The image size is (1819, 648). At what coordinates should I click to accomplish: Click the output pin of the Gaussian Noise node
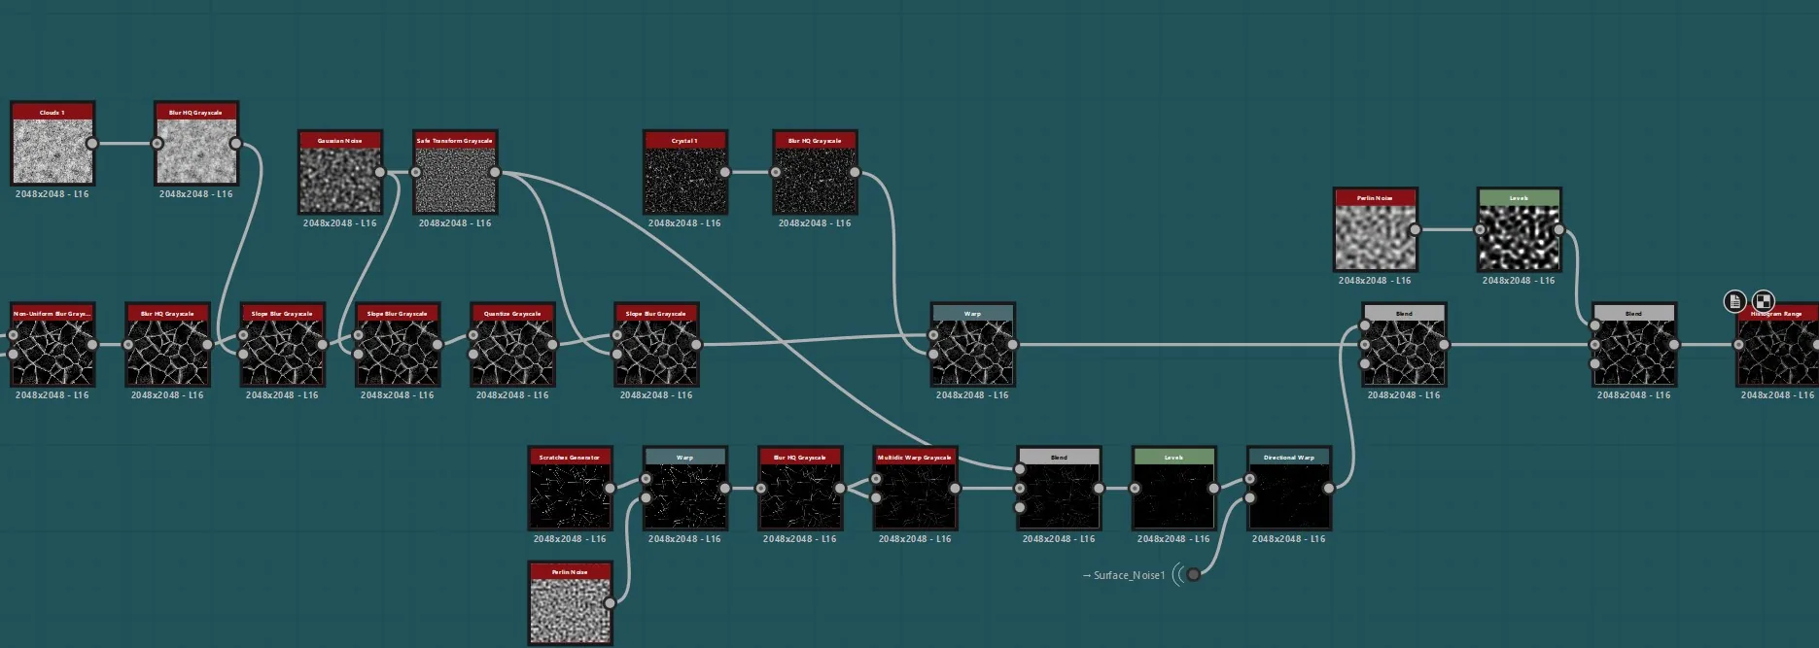(379, 173)
